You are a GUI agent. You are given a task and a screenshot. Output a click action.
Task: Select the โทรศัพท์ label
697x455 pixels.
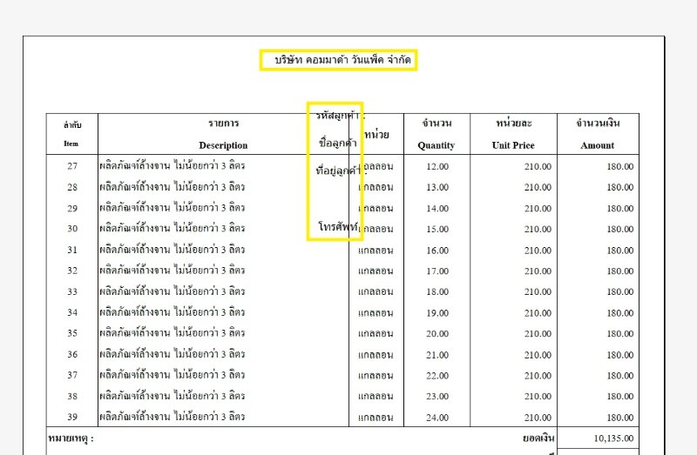pos(339,227)
